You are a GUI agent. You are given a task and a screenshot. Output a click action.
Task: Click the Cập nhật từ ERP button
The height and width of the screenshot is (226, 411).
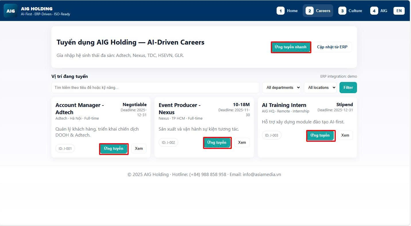point(332,47)
